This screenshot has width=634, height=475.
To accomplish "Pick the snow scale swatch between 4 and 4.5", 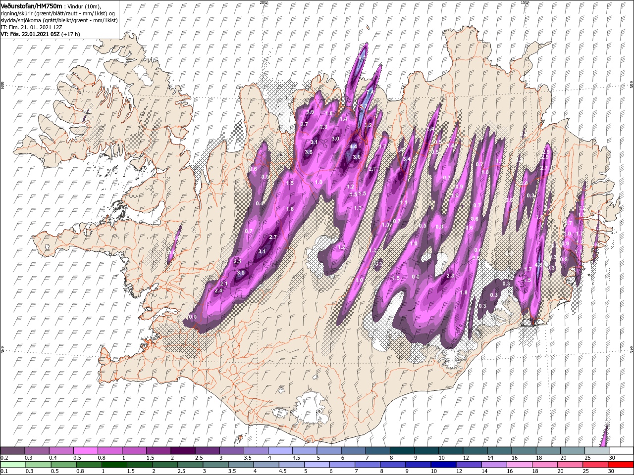I will click(x=280, y=451).
